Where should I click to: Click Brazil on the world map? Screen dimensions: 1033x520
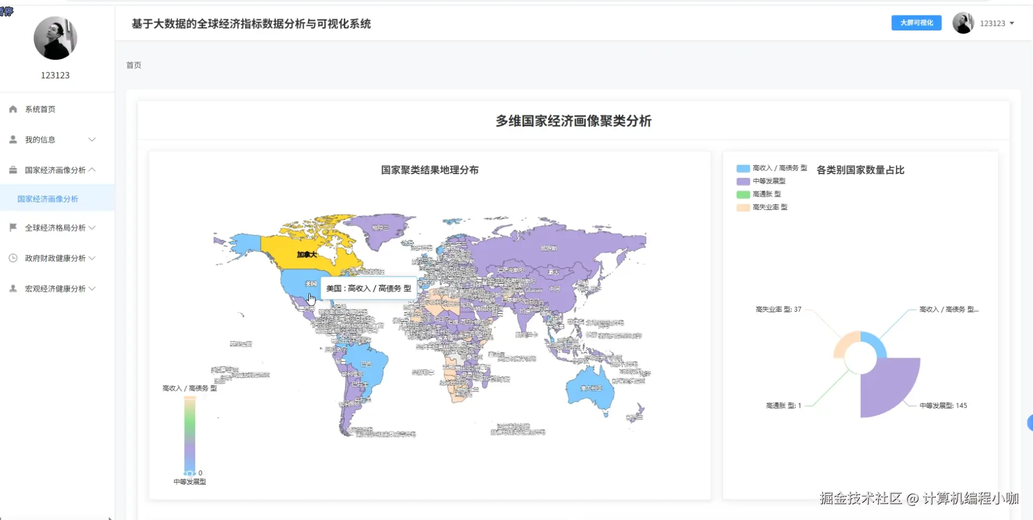[366, 365]
